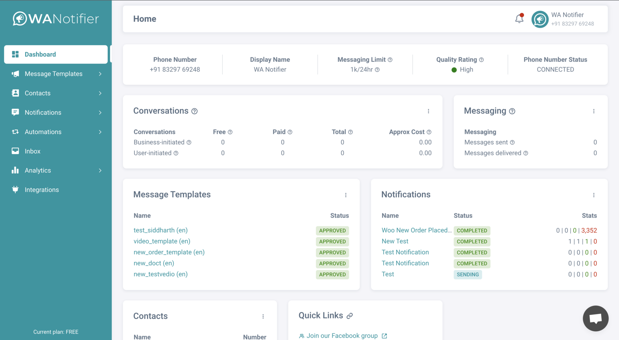Click the notification bell icon
The height and width of the screenshot is (340, 619).
[x=519, y=19]
